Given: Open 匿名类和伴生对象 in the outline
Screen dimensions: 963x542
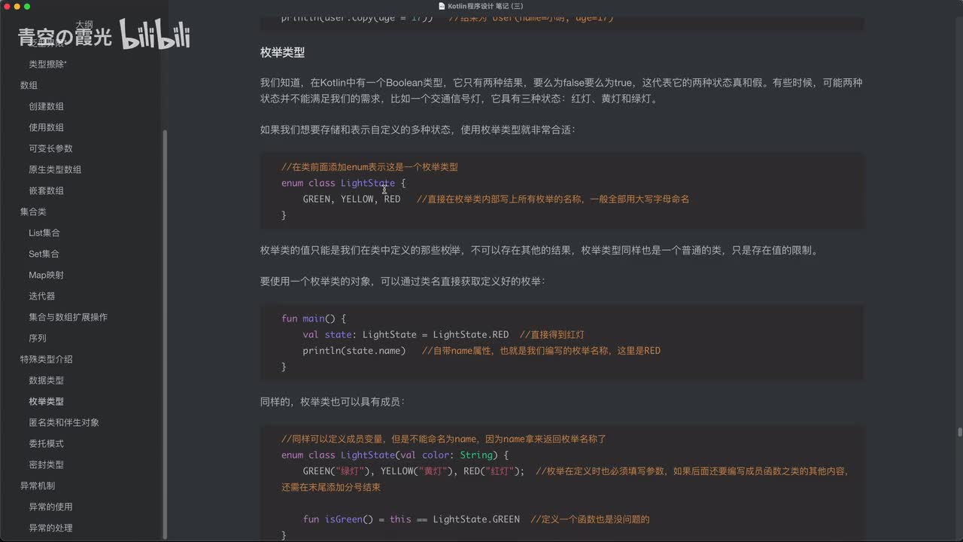Looking at the screenshot, I should click(64, 422).
